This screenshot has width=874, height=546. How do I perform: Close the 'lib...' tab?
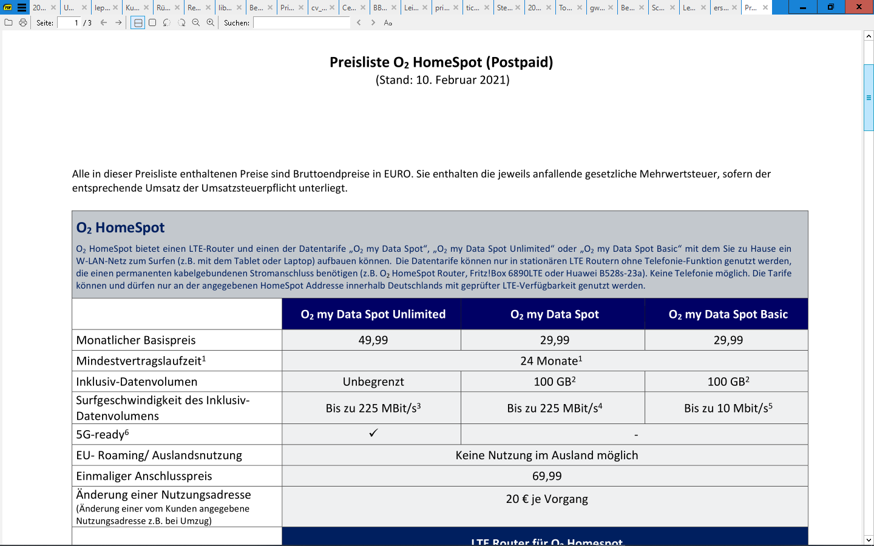coord(239,8)
